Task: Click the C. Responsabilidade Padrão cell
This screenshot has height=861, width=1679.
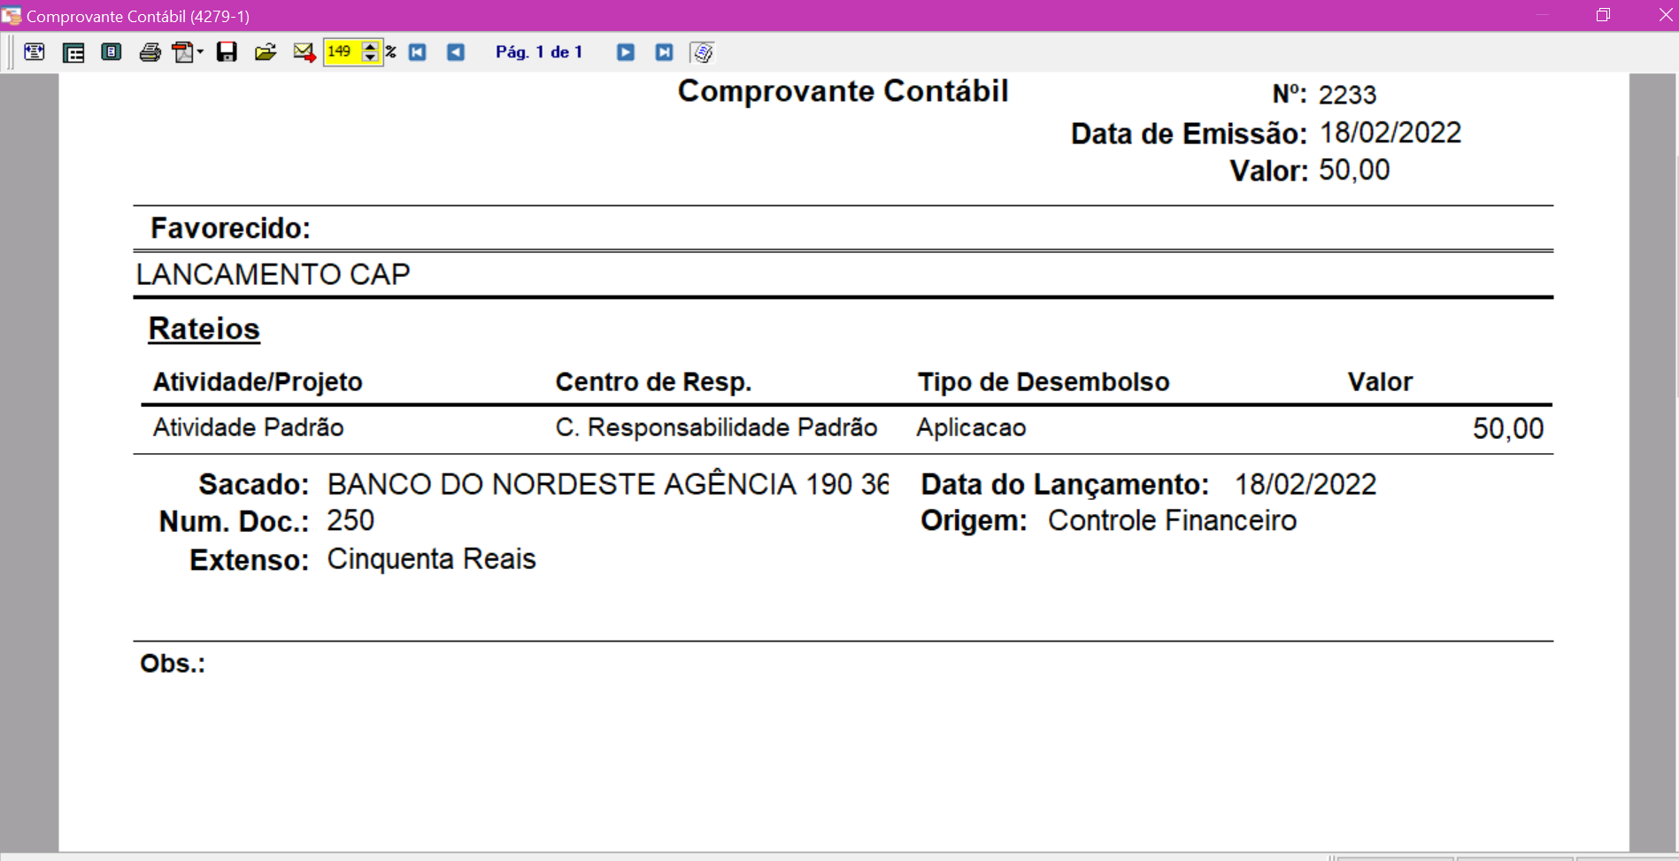Action: point(716,427)
